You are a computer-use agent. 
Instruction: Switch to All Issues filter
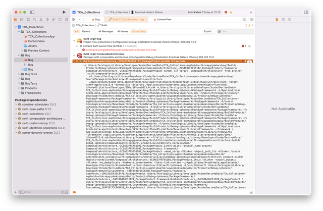123,31
